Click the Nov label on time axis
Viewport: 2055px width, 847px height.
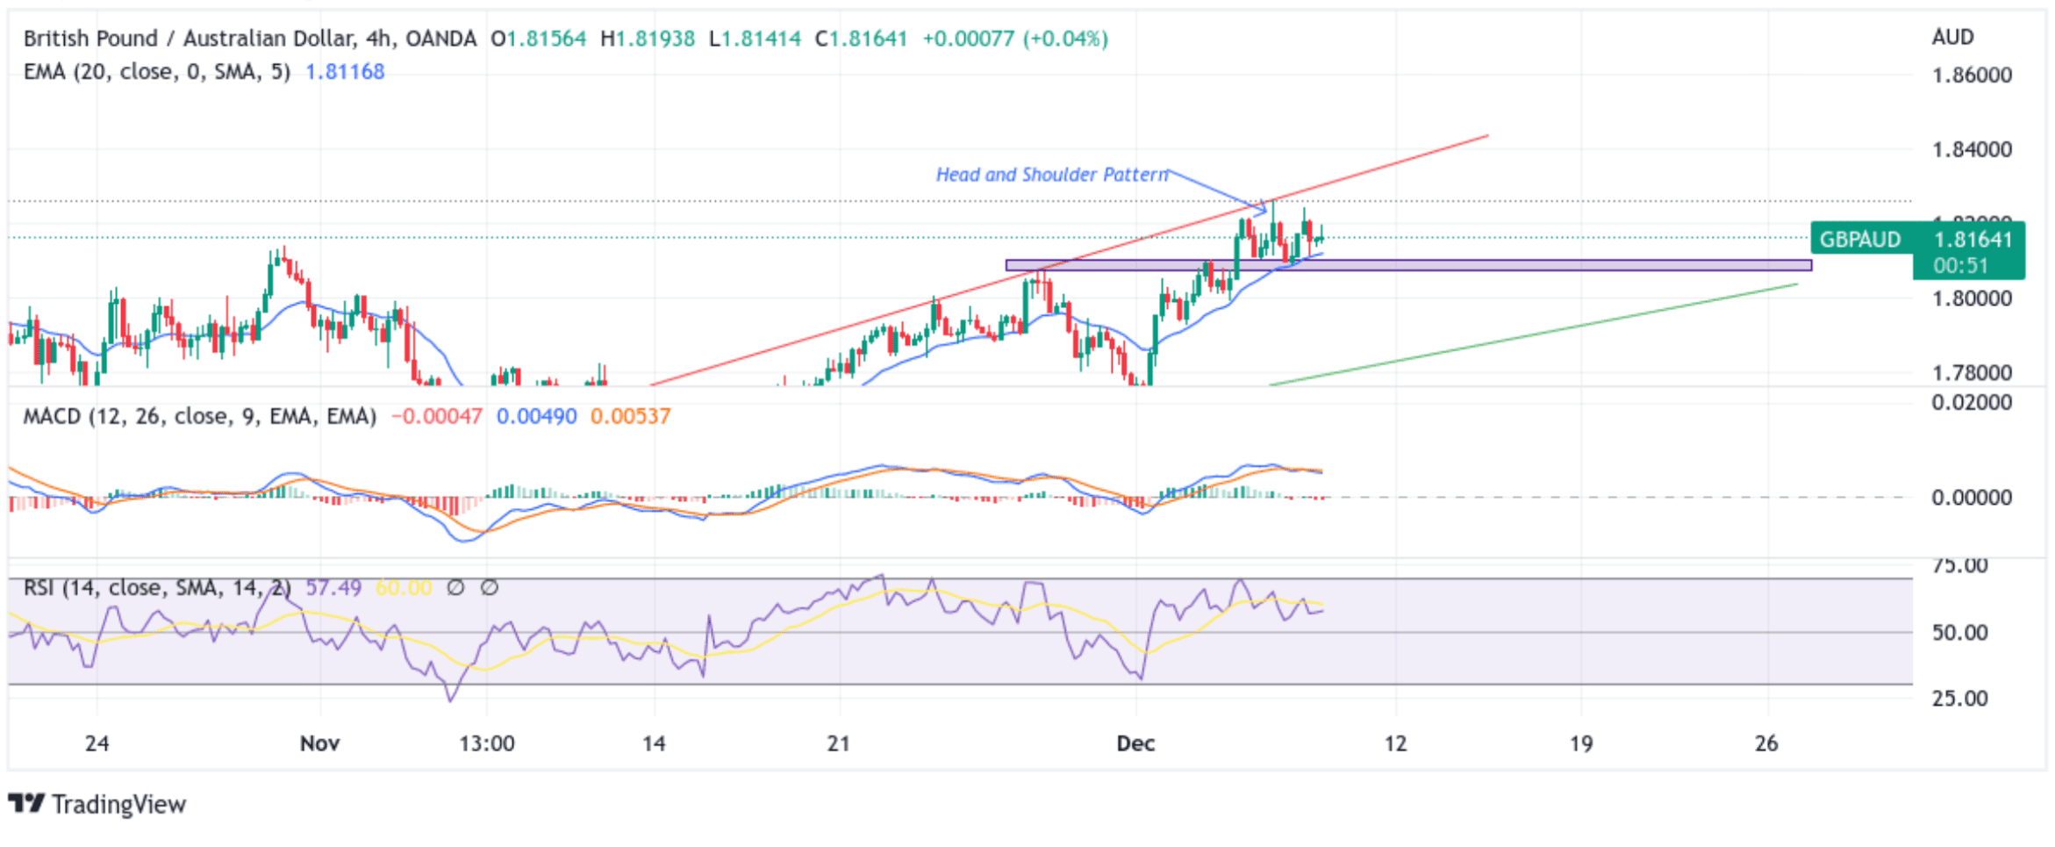pyautogui.click(x=319, y=743)
